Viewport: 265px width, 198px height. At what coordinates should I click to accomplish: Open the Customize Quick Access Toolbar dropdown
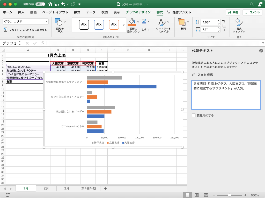79,4
